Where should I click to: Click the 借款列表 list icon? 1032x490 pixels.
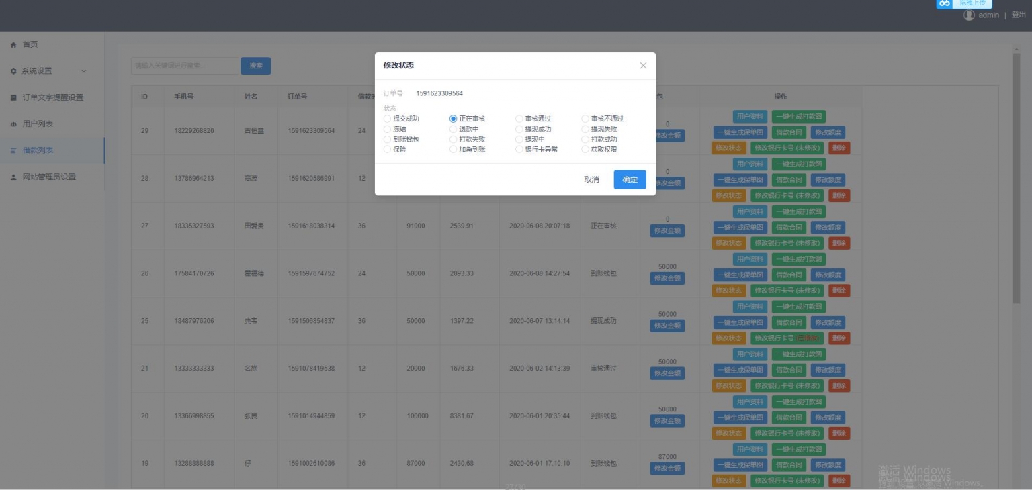[x=13, y=151]
